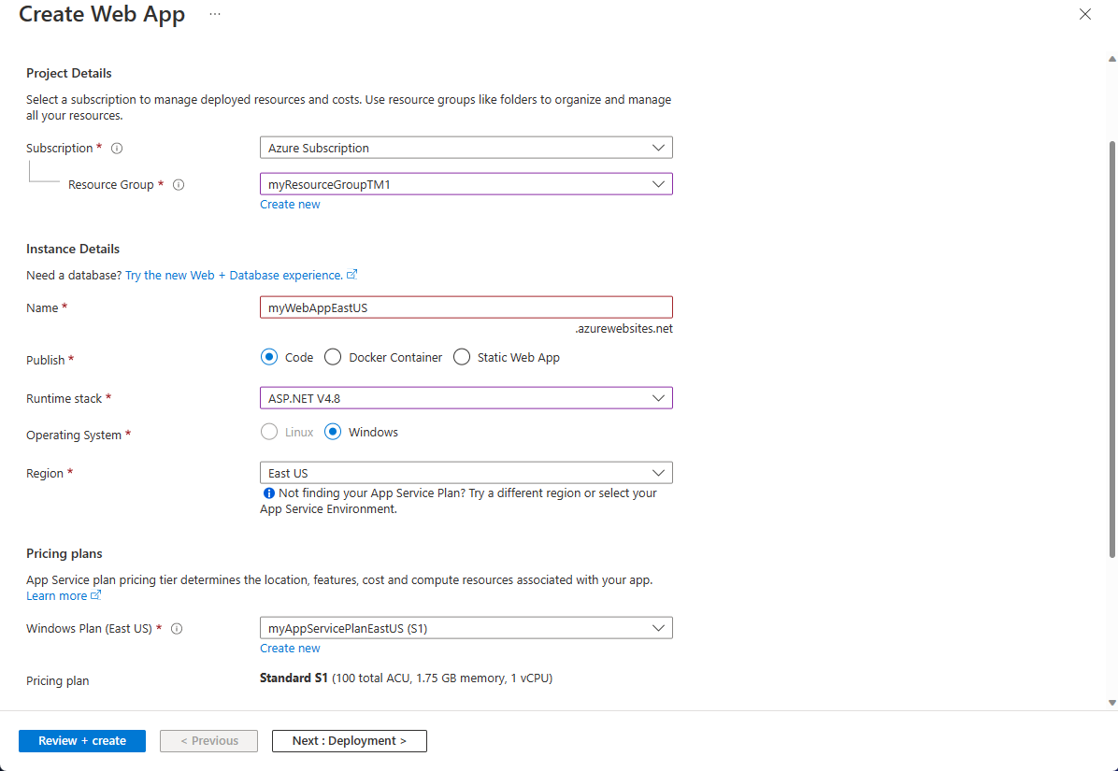Click the external link icon next to Learn more
The height and width of the screenshot is (771, 1118).
pos(93,594)
